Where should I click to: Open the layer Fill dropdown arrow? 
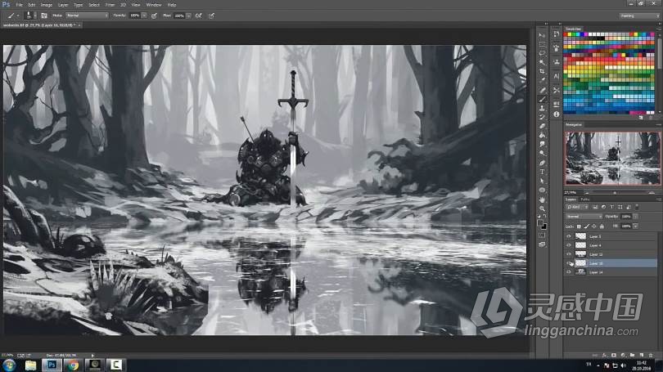[635, 226]
